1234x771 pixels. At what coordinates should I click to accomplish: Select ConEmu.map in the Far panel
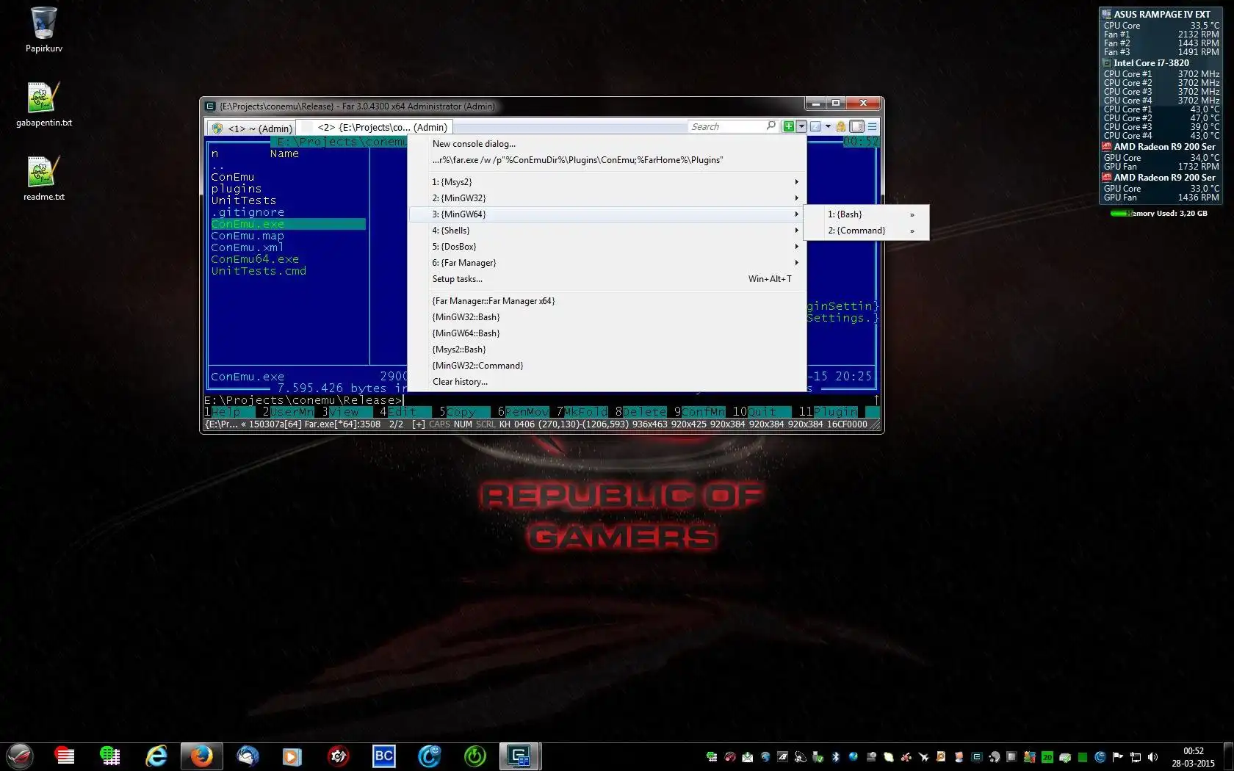(248, 236)
